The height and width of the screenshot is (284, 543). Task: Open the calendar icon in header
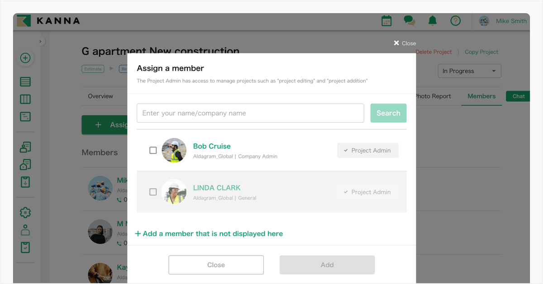386,21
